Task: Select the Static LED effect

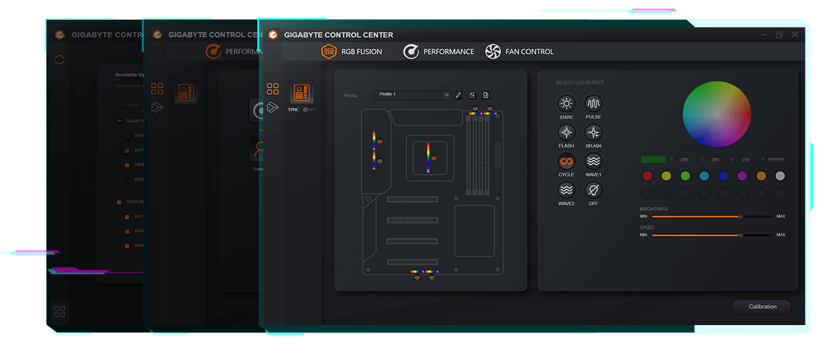Action: pyautogui.click(x=566, y=103)
